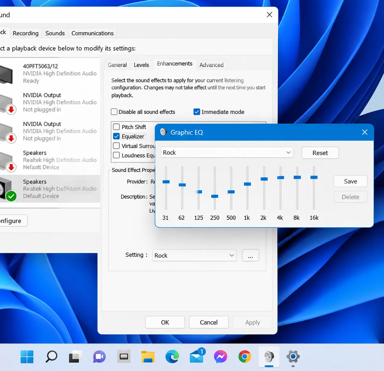This screenshot has width=384, height=371.
Task: Click the 4k band slider handle
Action: pyautogui.click(x=280, y=177)
